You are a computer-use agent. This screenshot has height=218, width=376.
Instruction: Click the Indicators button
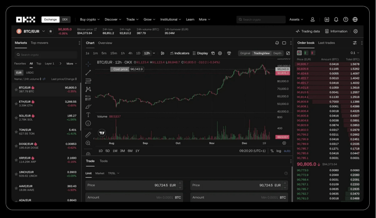pos(180,53)
